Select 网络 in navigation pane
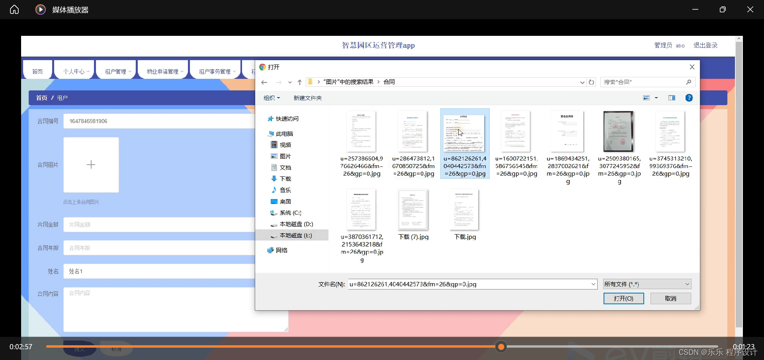The image size is (764, 360). [x=277, y=250]
